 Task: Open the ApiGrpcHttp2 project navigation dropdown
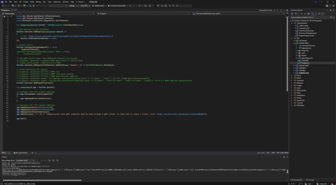click(49, 13)
